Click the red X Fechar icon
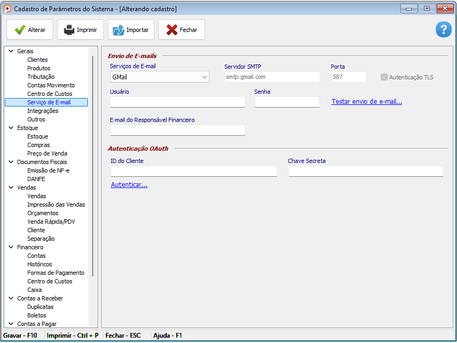The height and width of the screenshot is (343, 457). point(172,30)
